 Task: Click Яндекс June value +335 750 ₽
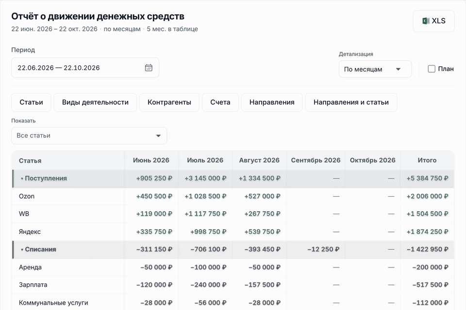154,232
